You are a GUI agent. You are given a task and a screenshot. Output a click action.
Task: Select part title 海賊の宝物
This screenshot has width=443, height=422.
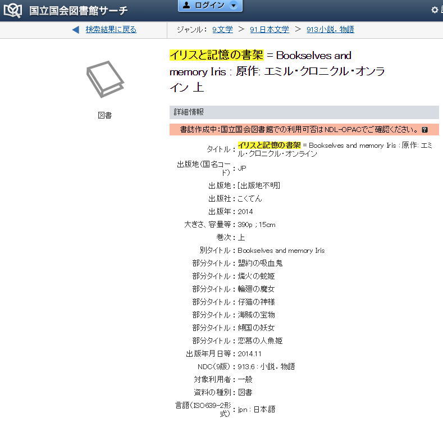pos(256,315)
